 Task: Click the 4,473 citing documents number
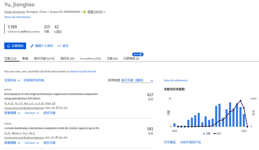tap(24, 32)
